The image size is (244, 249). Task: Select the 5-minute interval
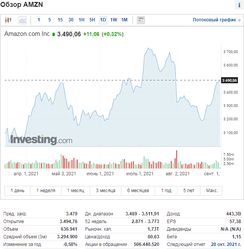(49, 20)
